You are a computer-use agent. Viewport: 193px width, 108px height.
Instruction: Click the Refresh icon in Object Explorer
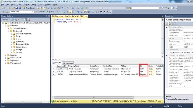pyautogui.click(x=25, y=19)
